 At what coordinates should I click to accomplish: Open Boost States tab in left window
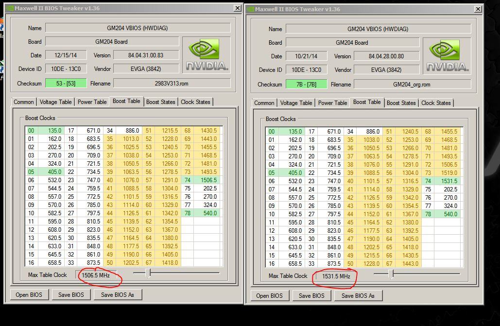click(161, 102)
